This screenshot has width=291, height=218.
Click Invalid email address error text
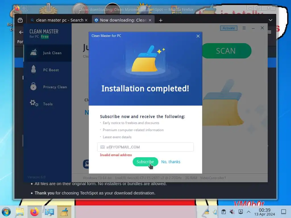pos(116,155)
